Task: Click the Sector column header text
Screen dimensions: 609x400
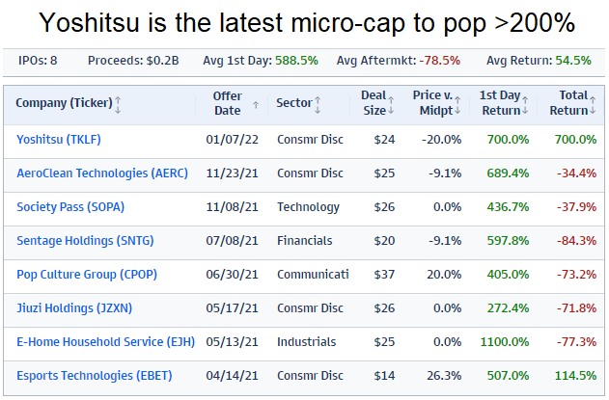Action: [x=293, y=103]
